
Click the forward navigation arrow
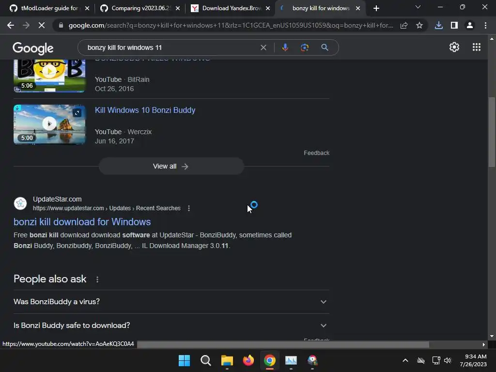pos(26,25)
